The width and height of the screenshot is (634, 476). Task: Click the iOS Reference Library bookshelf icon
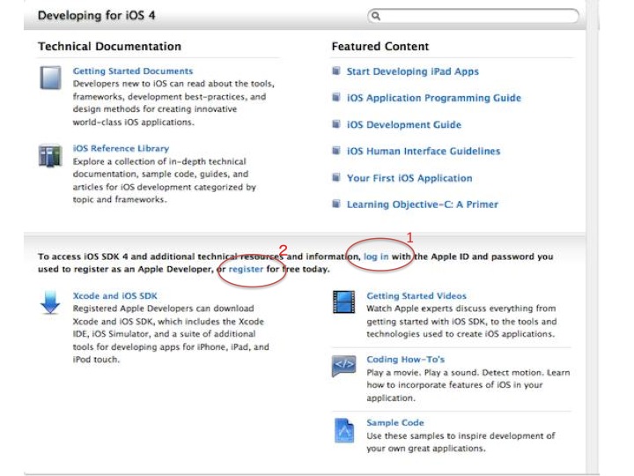click(50, 156)
